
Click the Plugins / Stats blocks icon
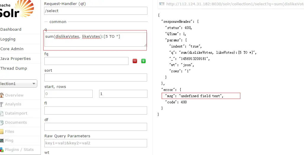pos(2,150)
